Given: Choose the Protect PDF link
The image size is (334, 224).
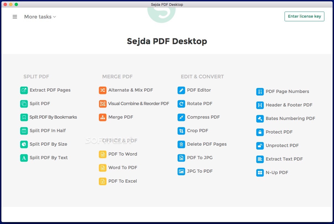Looking at the screenshot, I should coord(279,132).
